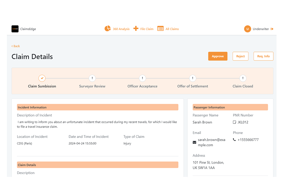Image resolution: width=284 pixels, height=195 pixels.
Task: Click the Claim Closed progress marker
Action: point(243,78)
